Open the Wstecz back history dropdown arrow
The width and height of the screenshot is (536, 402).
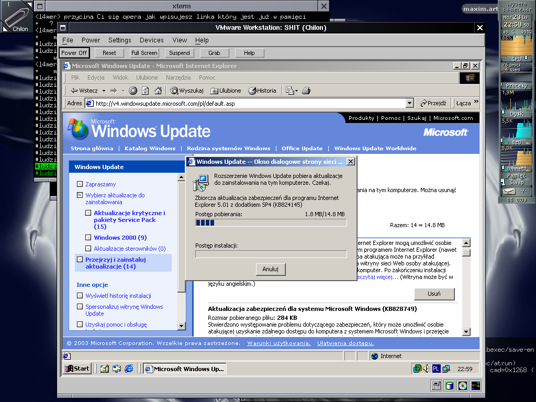pyautogui.click(x=104, y=91)
